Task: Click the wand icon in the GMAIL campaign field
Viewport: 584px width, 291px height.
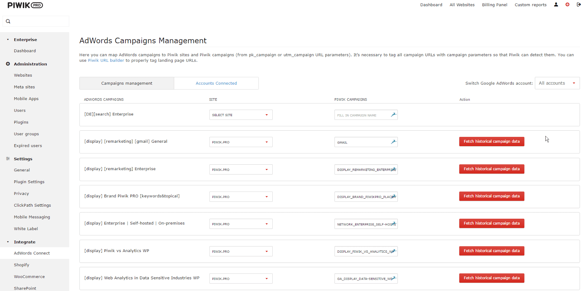Action: (x=393, y=142)
